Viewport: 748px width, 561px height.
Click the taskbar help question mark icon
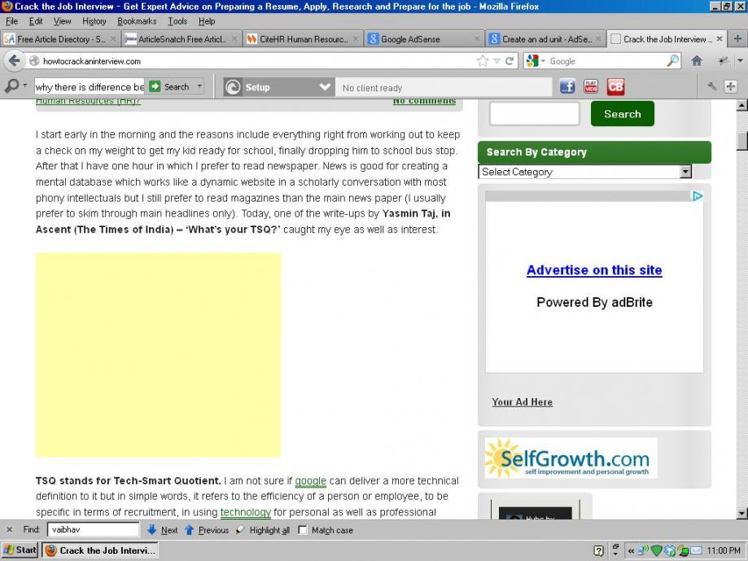[x=599, y=550]
